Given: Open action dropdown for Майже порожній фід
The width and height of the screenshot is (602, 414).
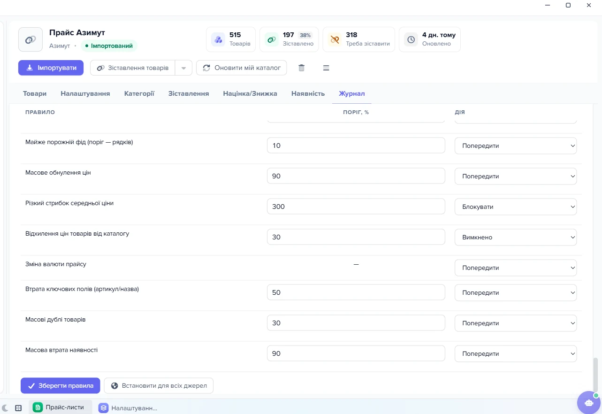Looking at the screenshot, I should (516, 146).
